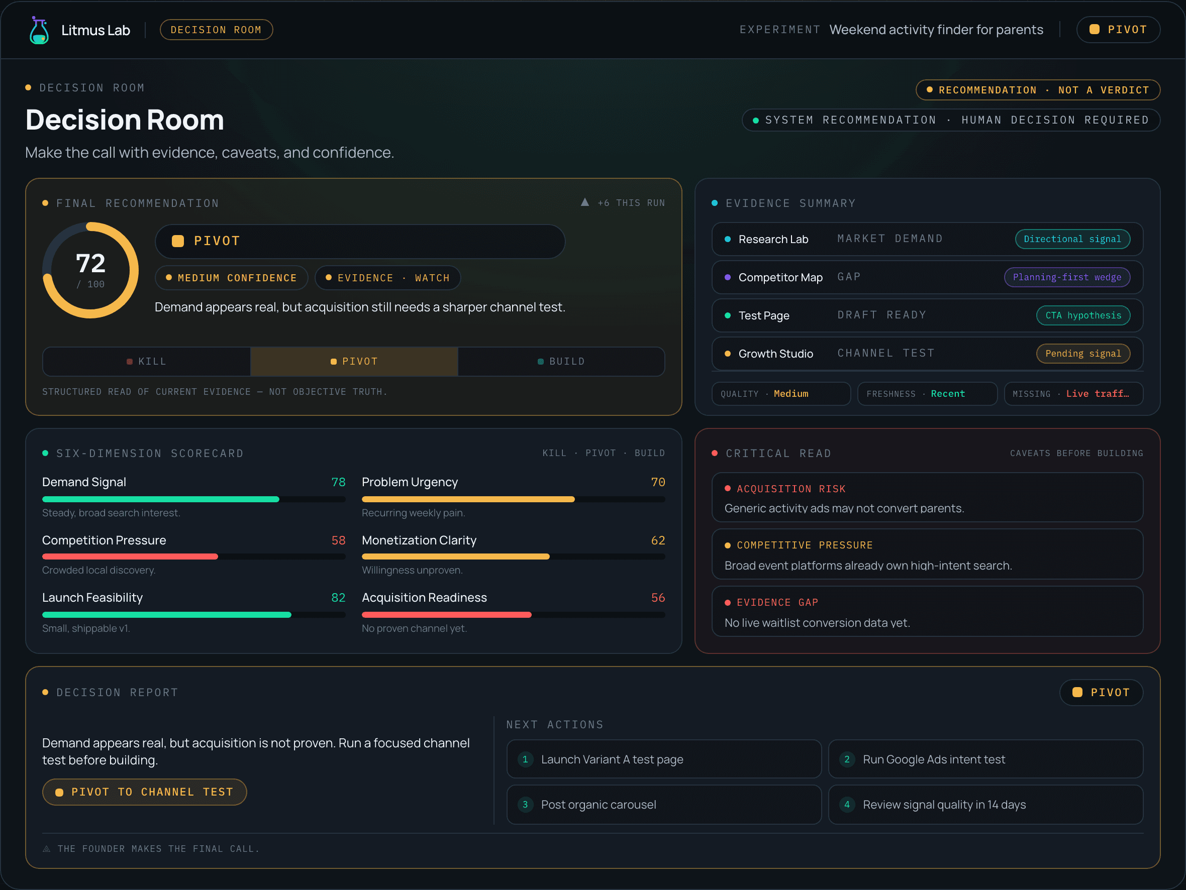1186x890 pixels.
Task: Open the Acquisition Risk caveat card
Action: click(927, 497)
